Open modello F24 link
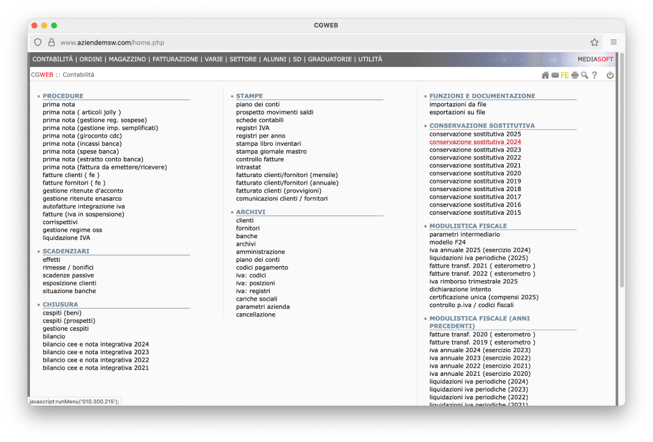Screen dimensions: 653x442 pyautogui.click(x=448, y=242)
